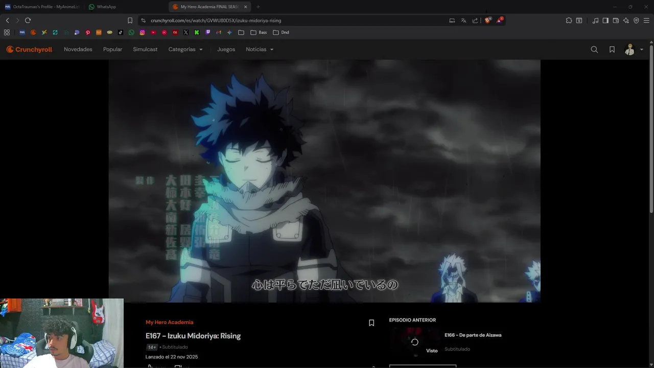Viewport: 654px width, 368px height.
Task: Open the MyAnimeList bookmark icon
Action: point(22,32)
